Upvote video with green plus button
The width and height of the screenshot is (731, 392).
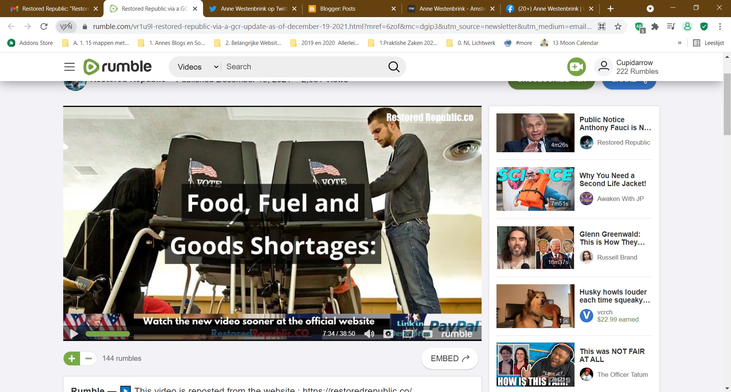click(x=72, y=359)
